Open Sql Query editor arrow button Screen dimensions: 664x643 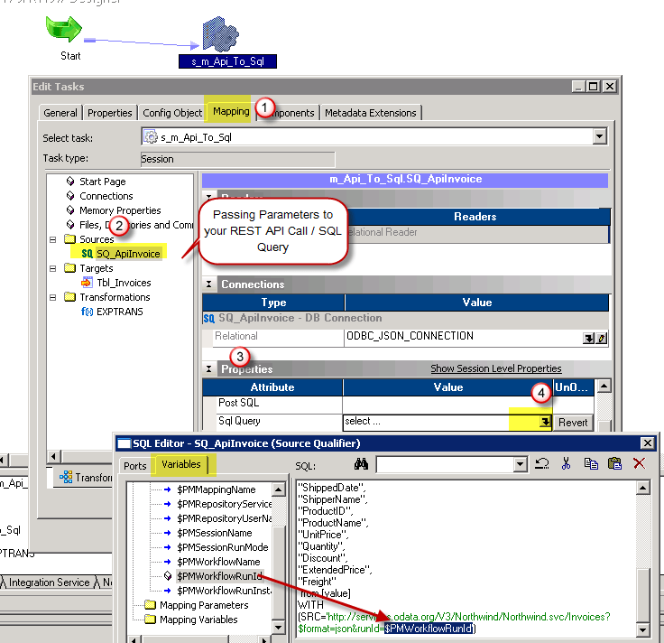545,422
